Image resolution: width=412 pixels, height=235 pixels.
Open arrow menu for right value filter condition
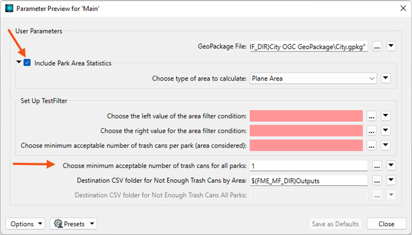coord(386,130)
